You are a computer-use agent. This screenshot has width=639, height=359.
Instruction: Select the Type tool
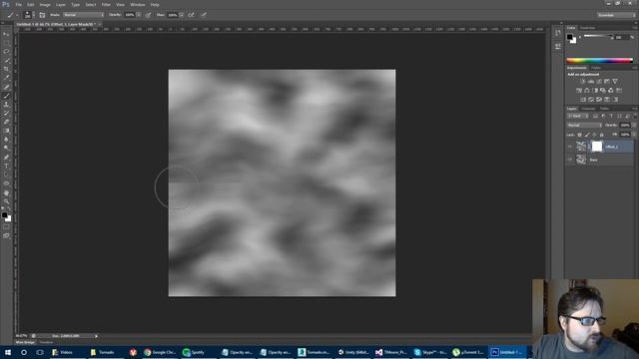[x=7, y=167]
